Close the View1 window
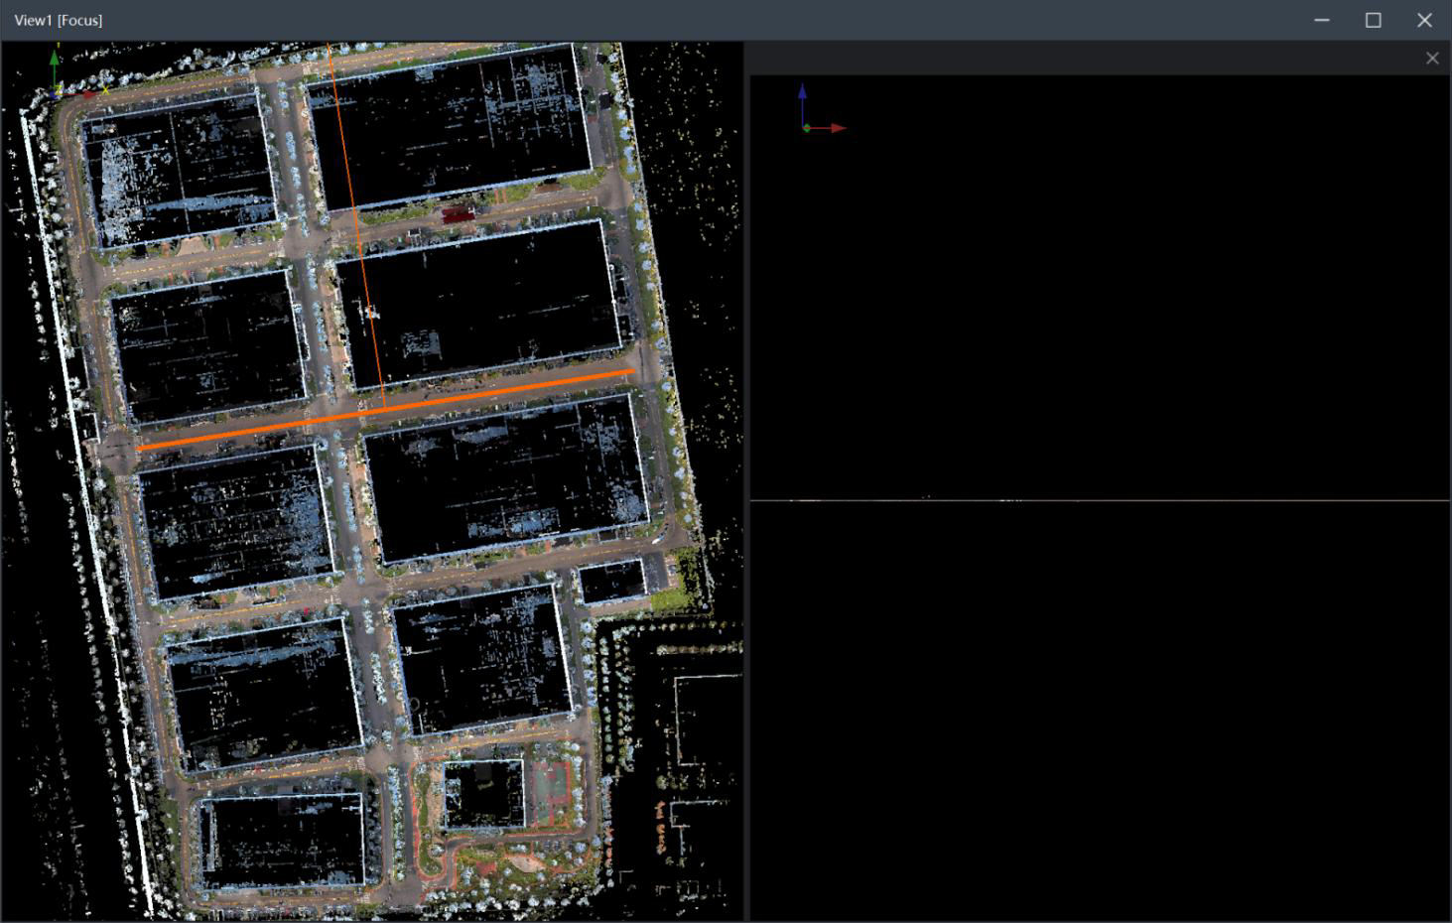The height and width of the screenshot is (923, 1452). point(1424,20)
